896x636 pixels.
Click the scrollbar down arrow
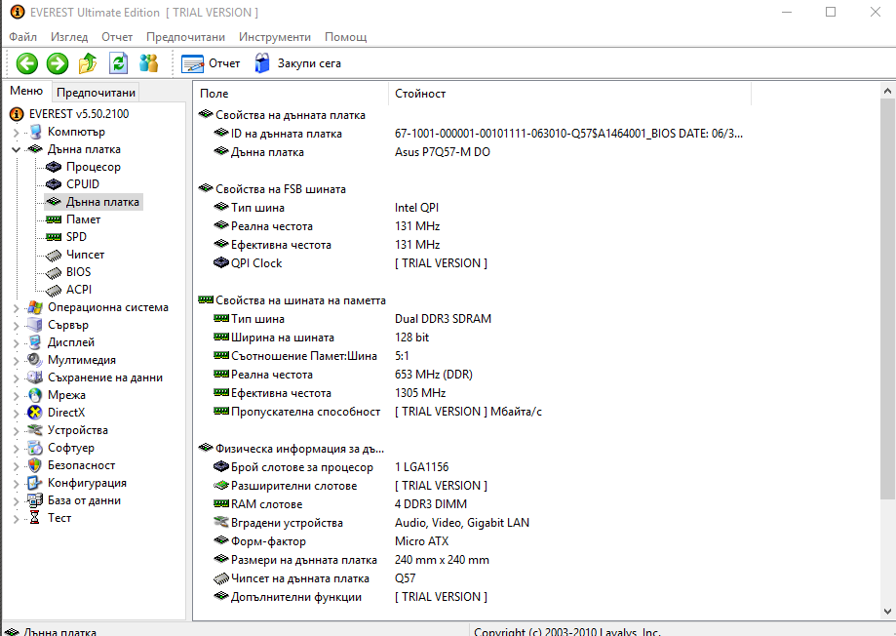887,612
